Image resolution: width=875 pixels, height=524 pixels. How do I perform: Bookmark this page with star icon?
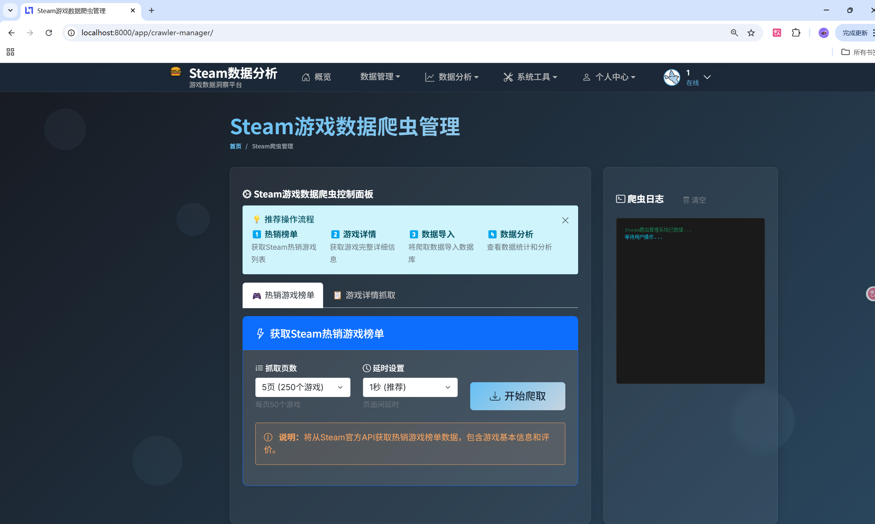pyautogui.click(x=751, y=33)
